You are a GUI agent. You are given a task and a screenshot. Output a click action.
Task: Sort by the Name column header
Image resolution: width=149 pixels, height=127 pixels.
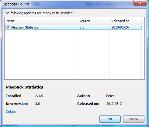[x=41, y=21]
